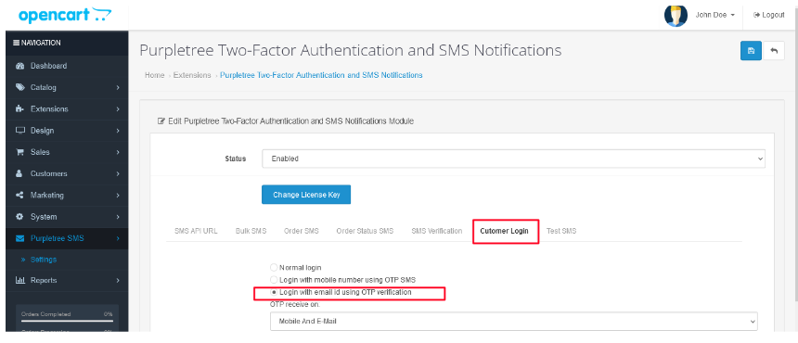Click the Status field label
Viewport: 798px width, 343px height.
235,159
